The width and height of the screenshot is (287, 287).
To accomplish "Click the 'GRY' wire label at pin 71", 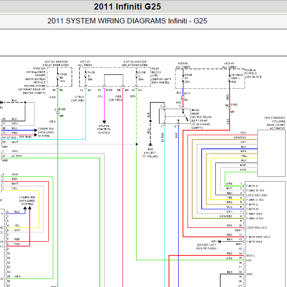I will tap(15, 123).
